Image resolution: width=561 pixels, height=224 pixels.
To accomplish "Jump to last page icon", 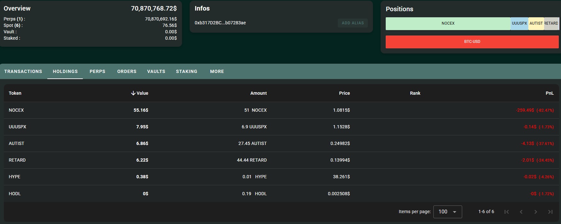I will (550, 212).
